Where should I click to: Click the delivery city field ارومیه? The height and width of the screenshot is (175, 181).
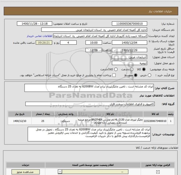click(x=129, y=63)
